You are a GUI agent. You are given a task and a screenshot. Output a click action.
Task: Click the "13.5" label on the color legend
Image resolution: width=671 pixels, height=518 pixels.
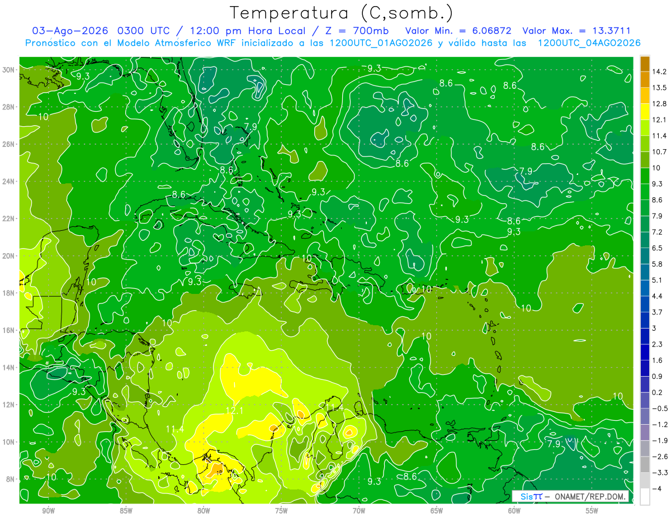[659, 88]
